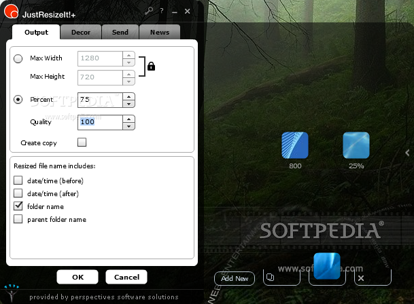Click the delete preset X icon
Viewport: 414px width, 304px height.
tap(361, 278)
